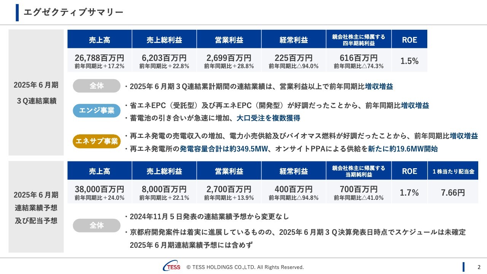The image size is (487, 274).
Task: Click the ROE header in 3Q results table
Action: 409,39
